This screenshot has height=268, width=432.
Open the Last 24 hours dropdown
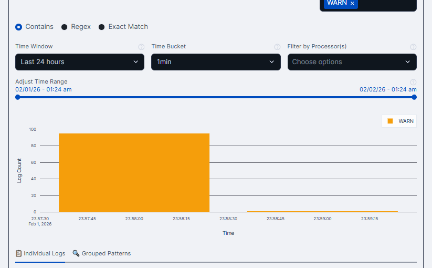[80, 62]
